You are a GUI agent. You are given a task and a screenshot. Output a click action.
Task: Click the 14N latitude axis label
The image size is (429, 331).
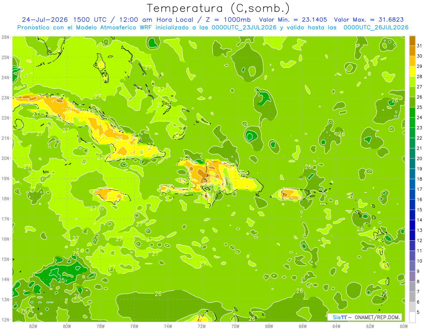pos(5,279)
